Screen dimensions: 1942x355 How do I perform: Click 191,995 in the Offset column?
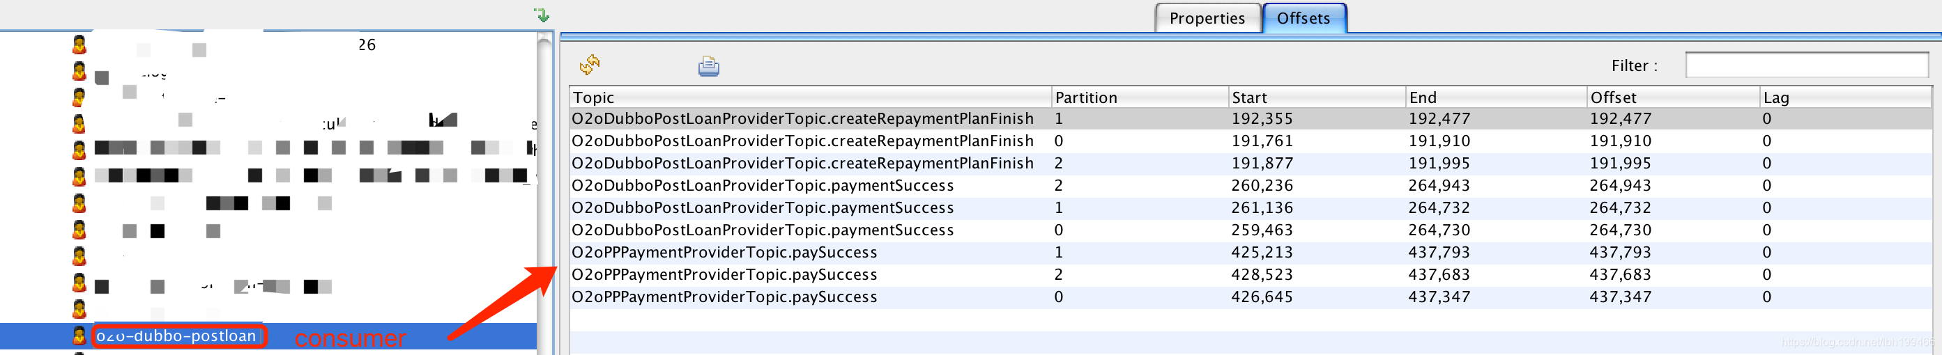tap(1620, 163)
